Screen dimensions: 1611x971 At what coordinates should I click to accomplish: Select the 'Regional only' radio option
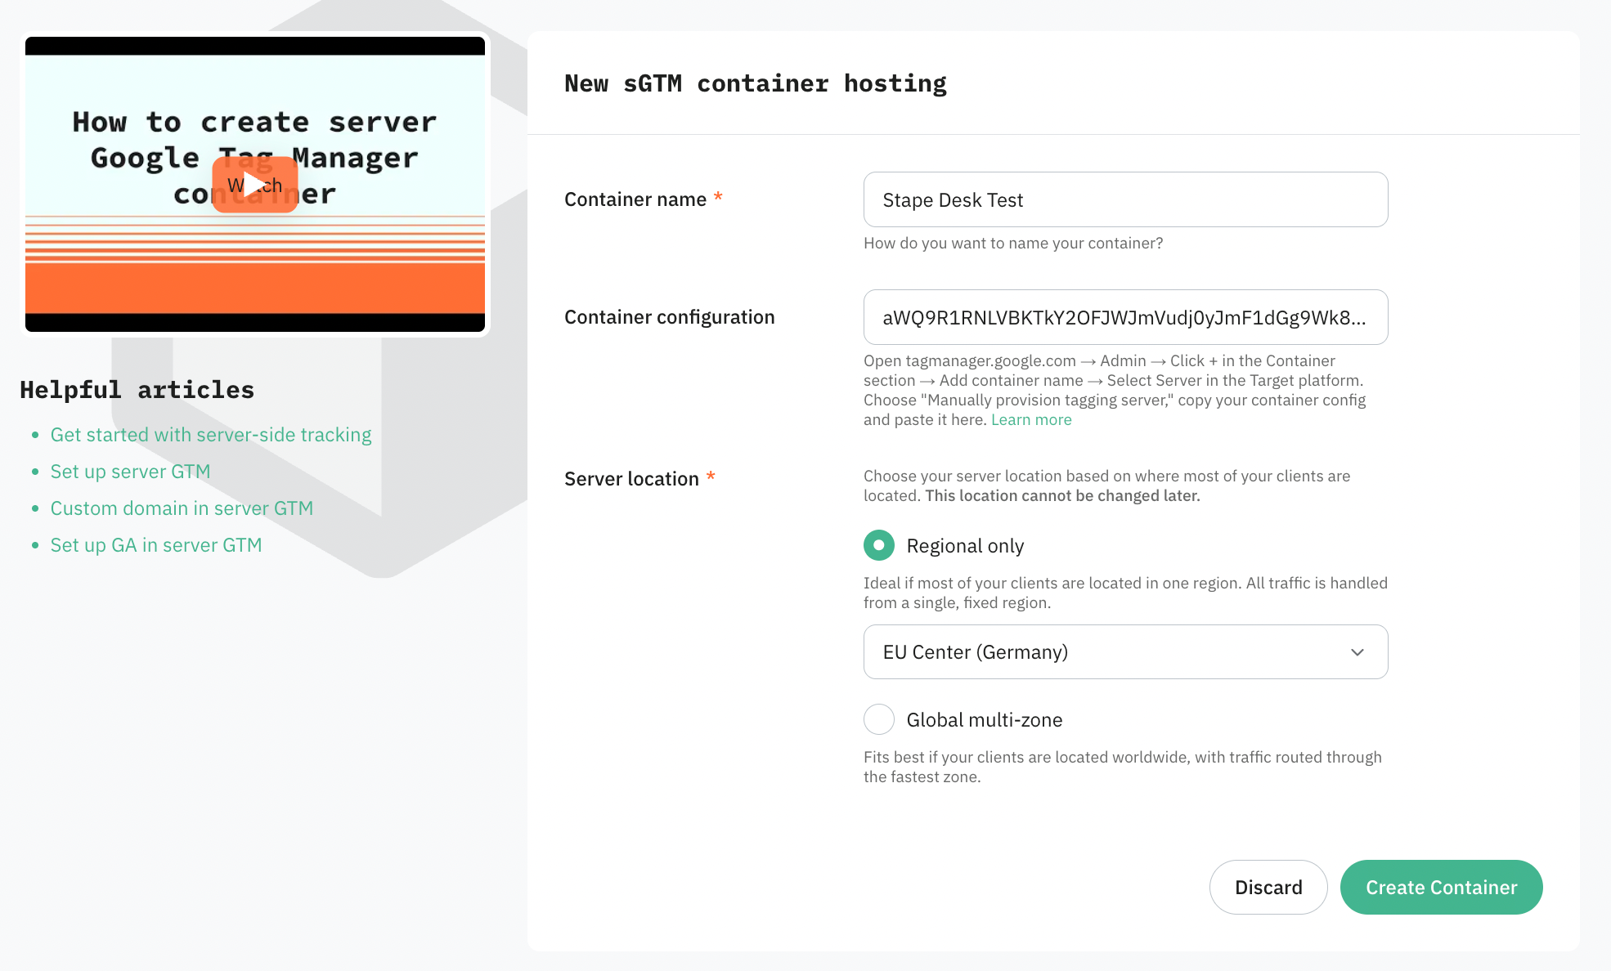[x=879, y=545]
